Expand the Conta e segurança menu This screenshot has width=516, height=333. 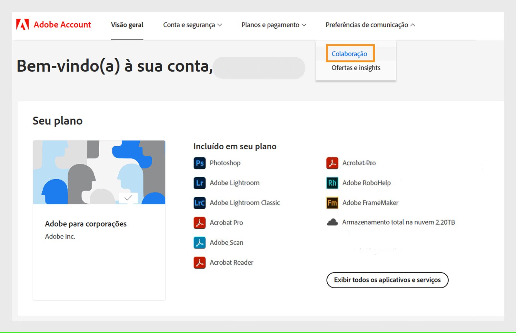193,25
